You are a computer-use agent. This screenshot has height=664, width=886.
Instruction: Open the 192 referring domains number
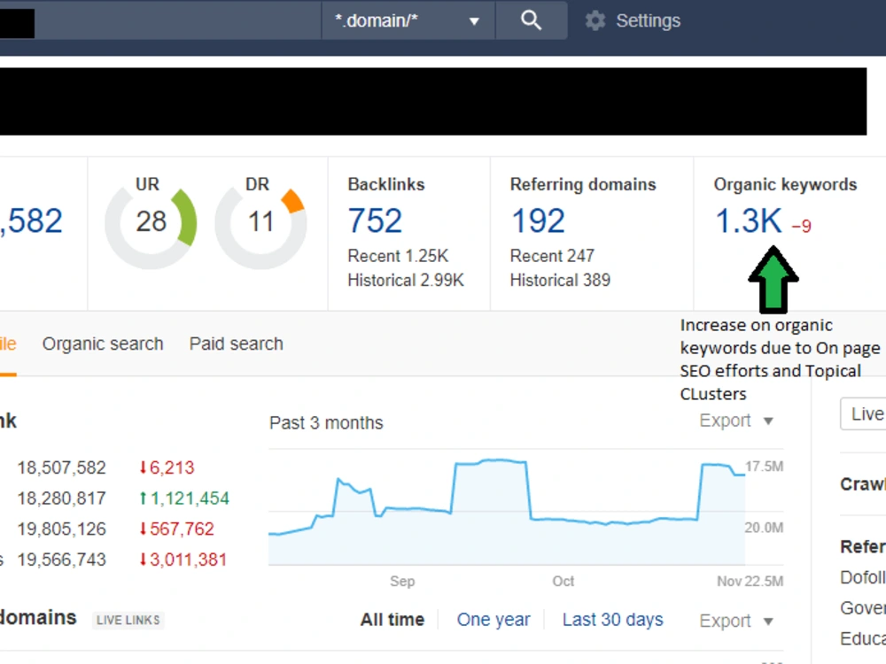(538, 220)
